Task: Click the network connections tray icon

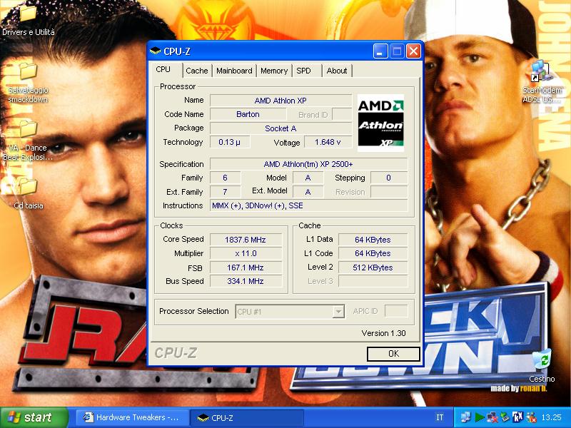Action: pyautogui.click(x=465, y=417)
